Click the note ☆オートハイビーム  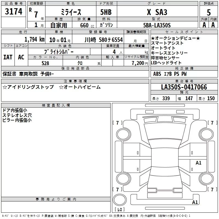coord(80,87)
